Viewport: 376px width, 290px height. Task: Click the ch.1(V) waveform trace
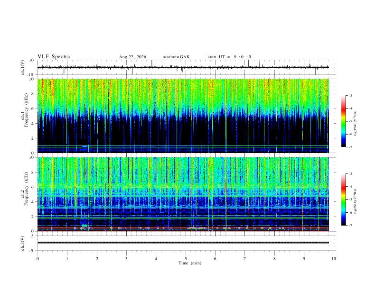coord(183,67)
